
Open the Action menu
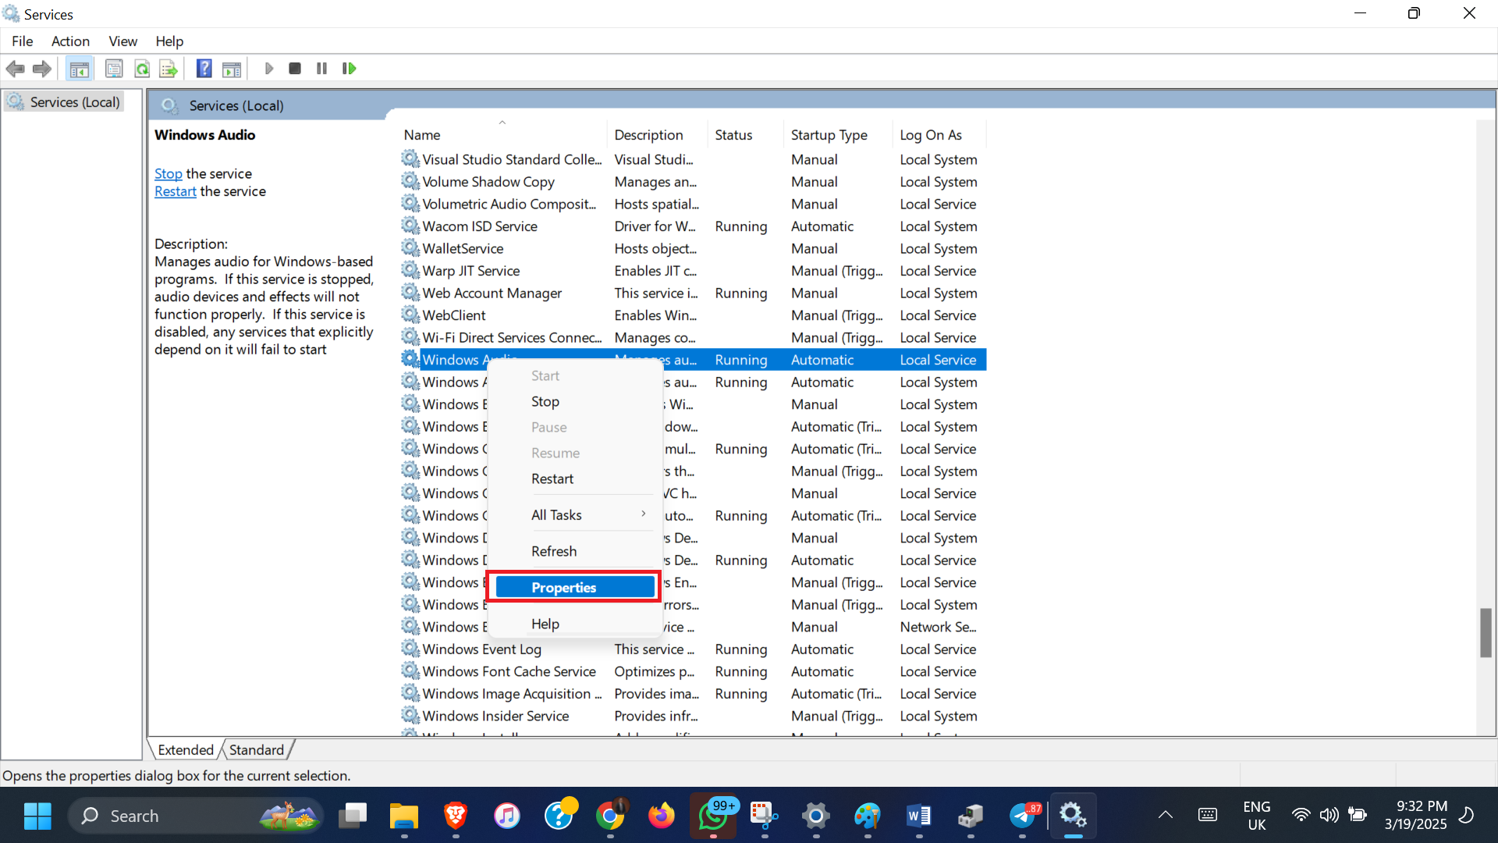click(70, 41)
